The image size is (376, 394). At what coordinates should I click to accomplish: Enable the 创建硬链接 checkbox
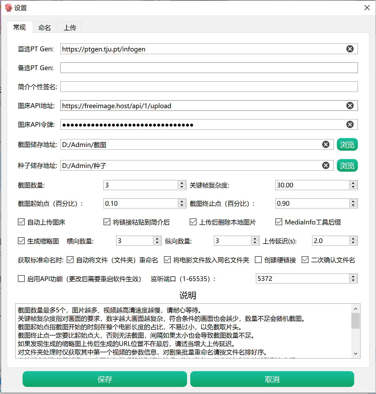pyautogui.click(x=258, y=260)
